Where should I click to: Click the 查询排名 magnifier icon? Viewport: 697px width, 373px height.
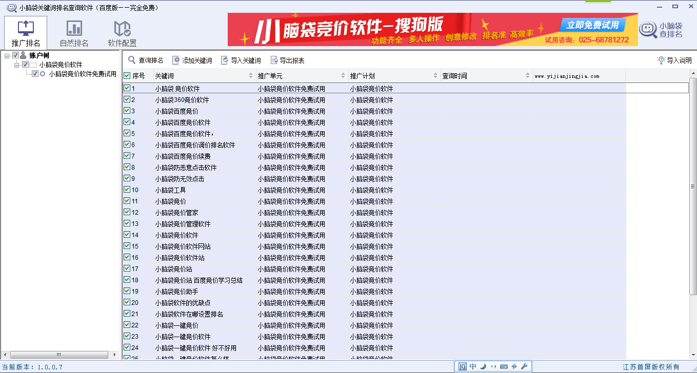132,60
